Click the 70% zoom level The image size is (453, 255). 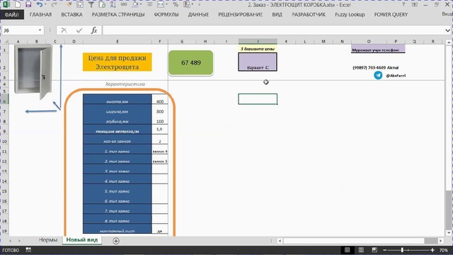pos(444,250)
